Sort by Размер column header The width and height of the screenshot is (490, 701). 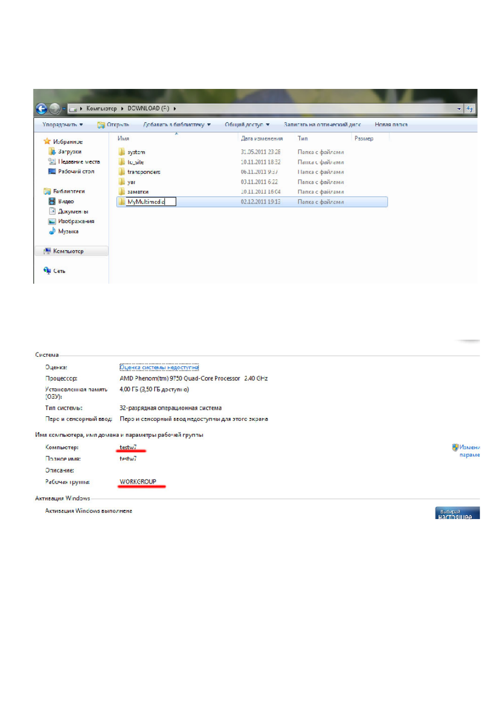[x=364, y=138]
